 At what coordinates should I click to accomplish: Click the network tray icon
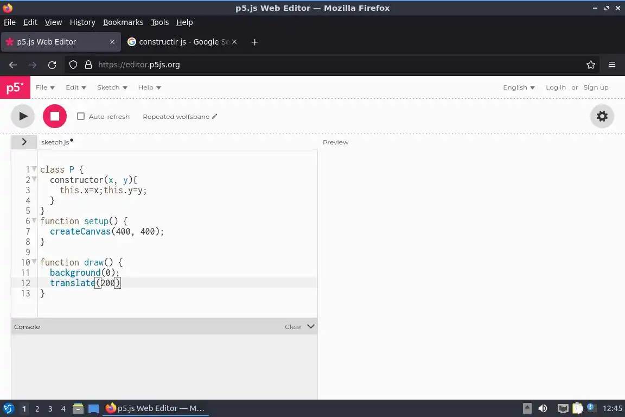[x=563, y=408]
